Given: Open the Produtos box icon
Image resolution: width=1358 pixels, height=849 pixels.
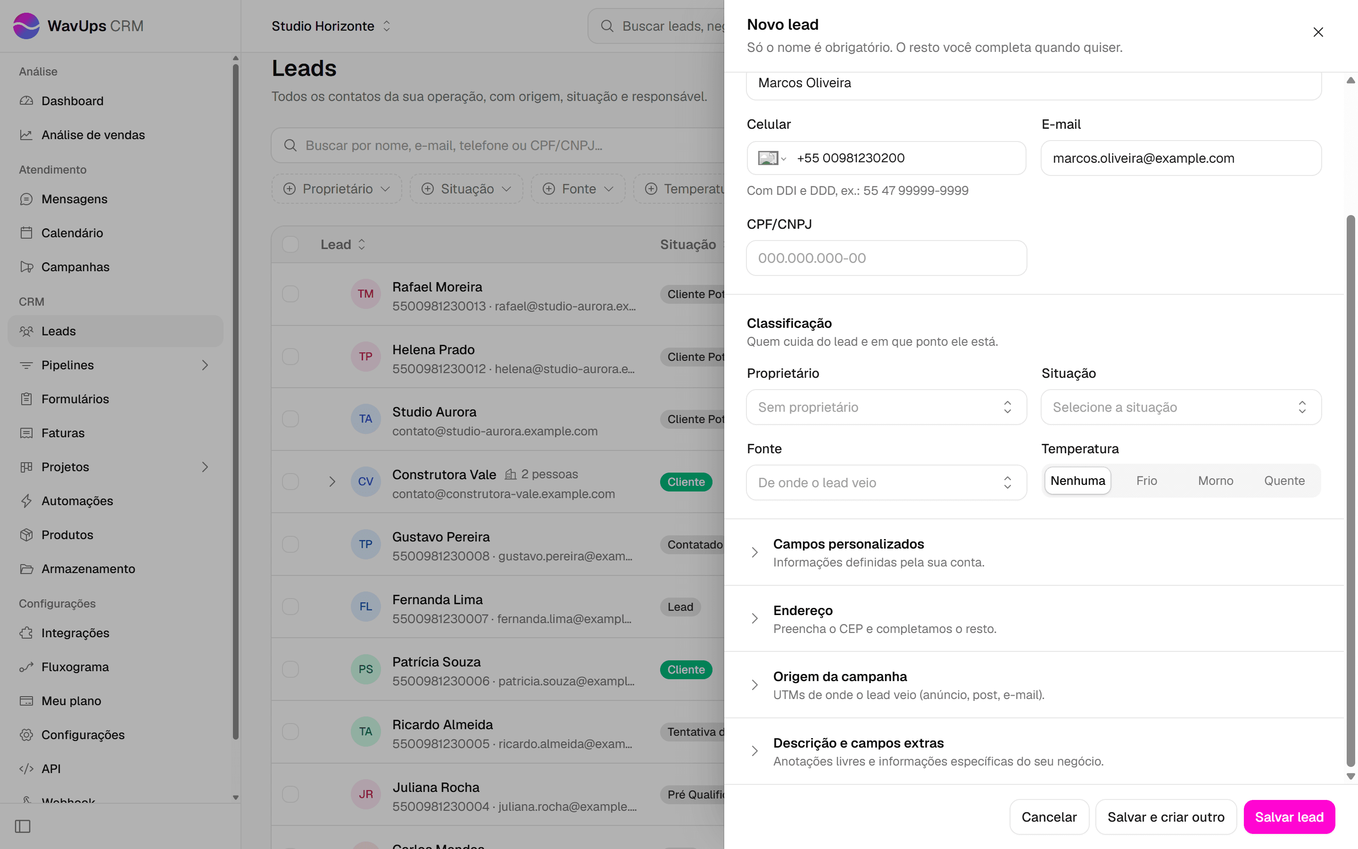Looking at the screenshot, I should click(x=26, y=534).
